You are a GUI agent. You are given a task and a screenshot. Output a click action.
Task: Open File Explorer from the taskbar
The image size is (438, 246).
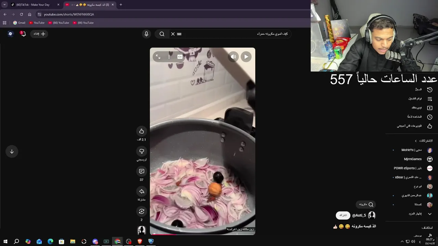click(x=73, y=242)
